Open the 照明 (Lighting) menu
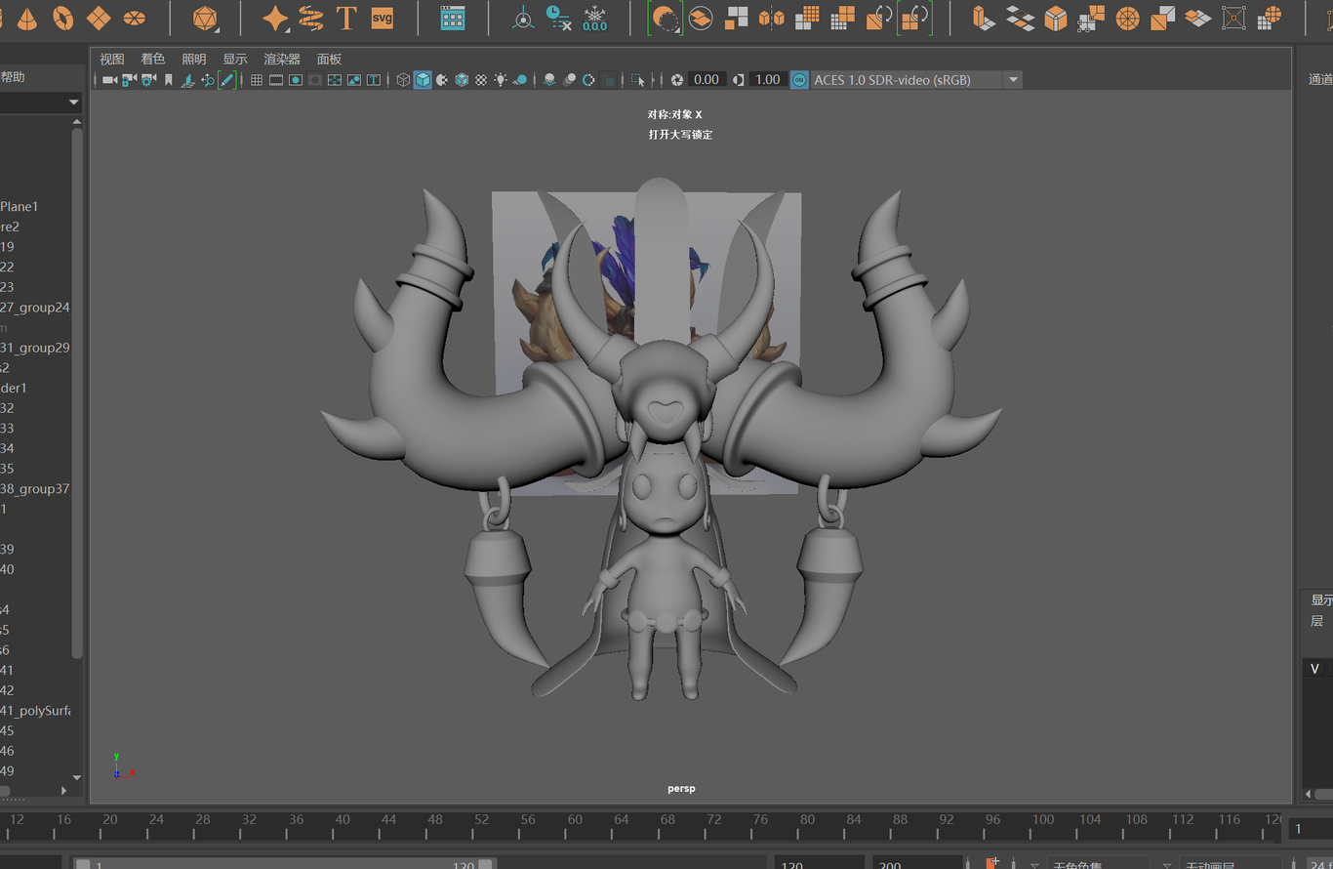Viewport: 1333px width, 869px height. point(194,60)
